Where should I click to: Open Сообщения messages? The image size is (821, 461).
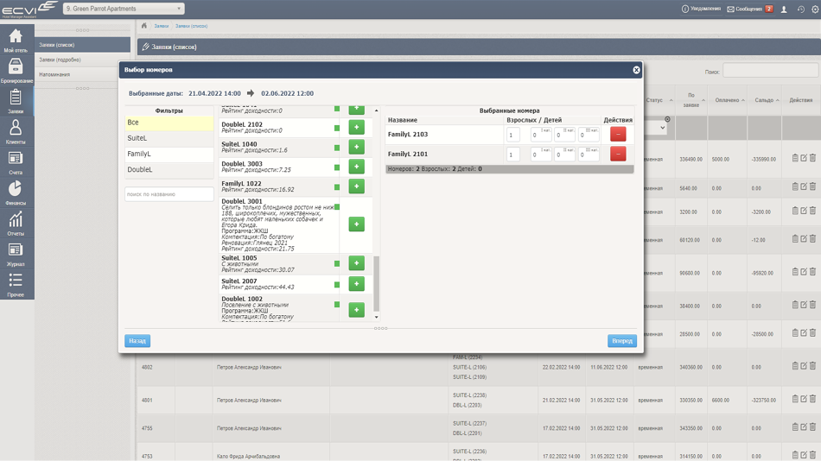748,9
